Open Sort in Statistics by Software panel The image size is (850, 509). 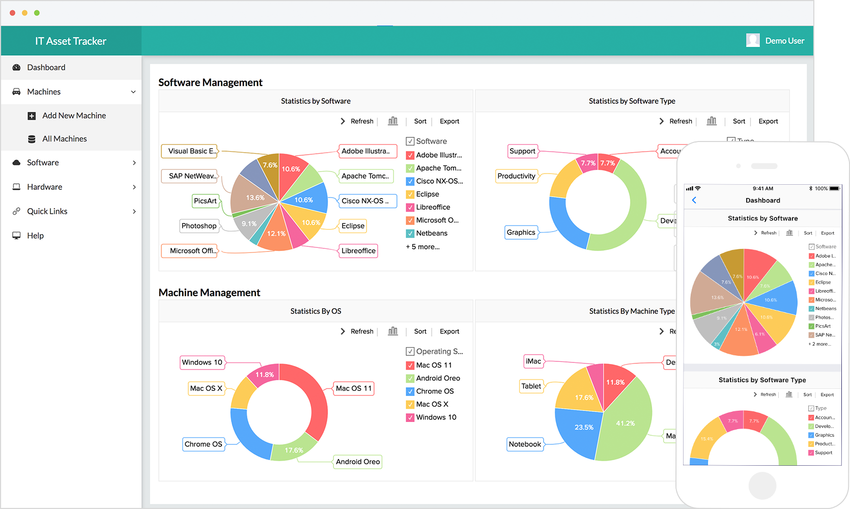coord(420,121)
